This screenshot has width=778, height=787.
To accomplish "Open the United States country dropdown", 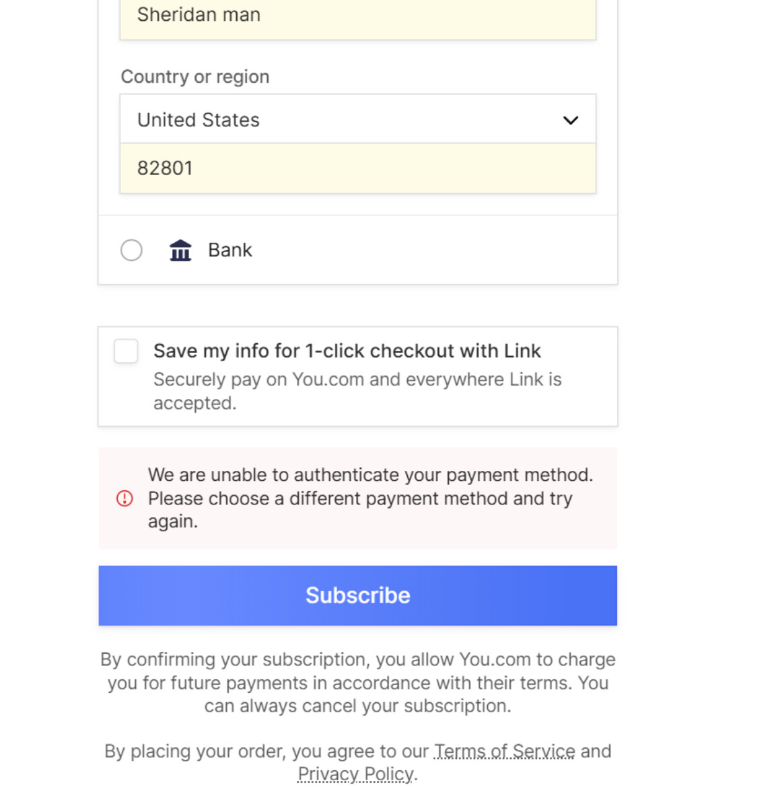I will click(x=357, y=120).
